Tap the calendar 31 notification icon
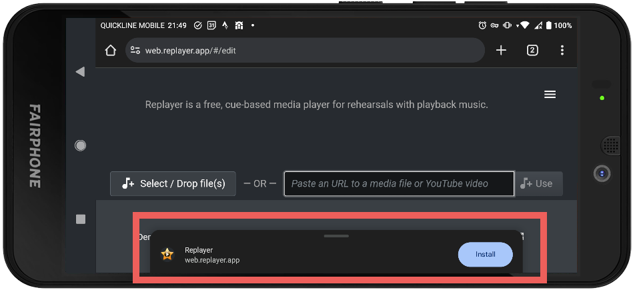Screen dimensions: 635x292 [211, 25]
